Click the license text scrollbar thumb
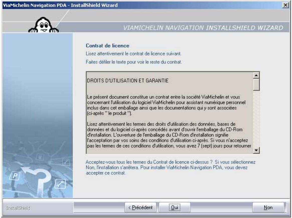The image size is (292, 218). tap(256, 85)
